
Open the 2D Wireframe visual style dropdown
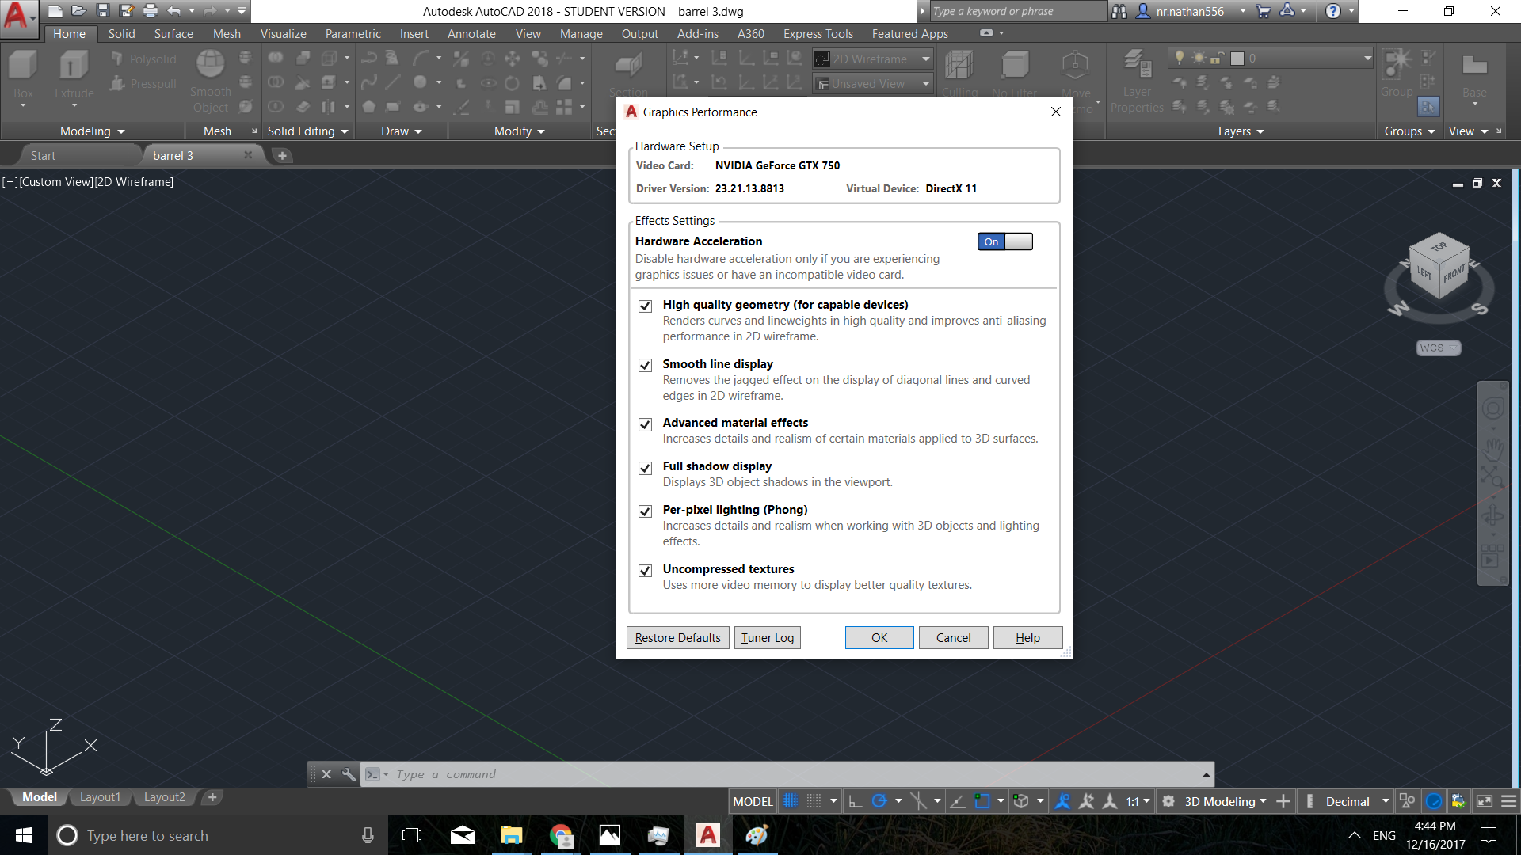(925, 59)
